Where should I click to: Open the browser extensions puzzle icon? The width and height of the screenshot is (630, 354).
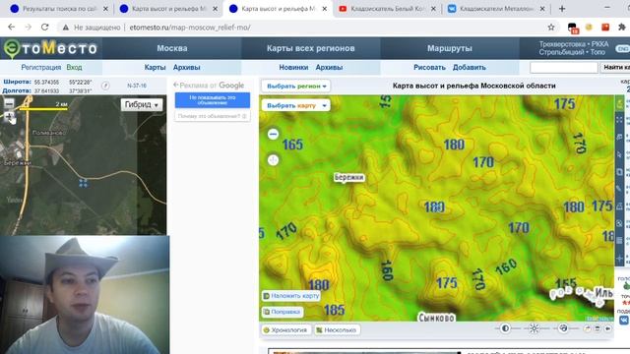tap(622, 28)
